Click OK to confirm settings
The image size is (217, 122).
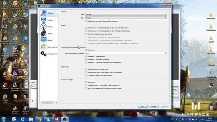tap(142, 106)
